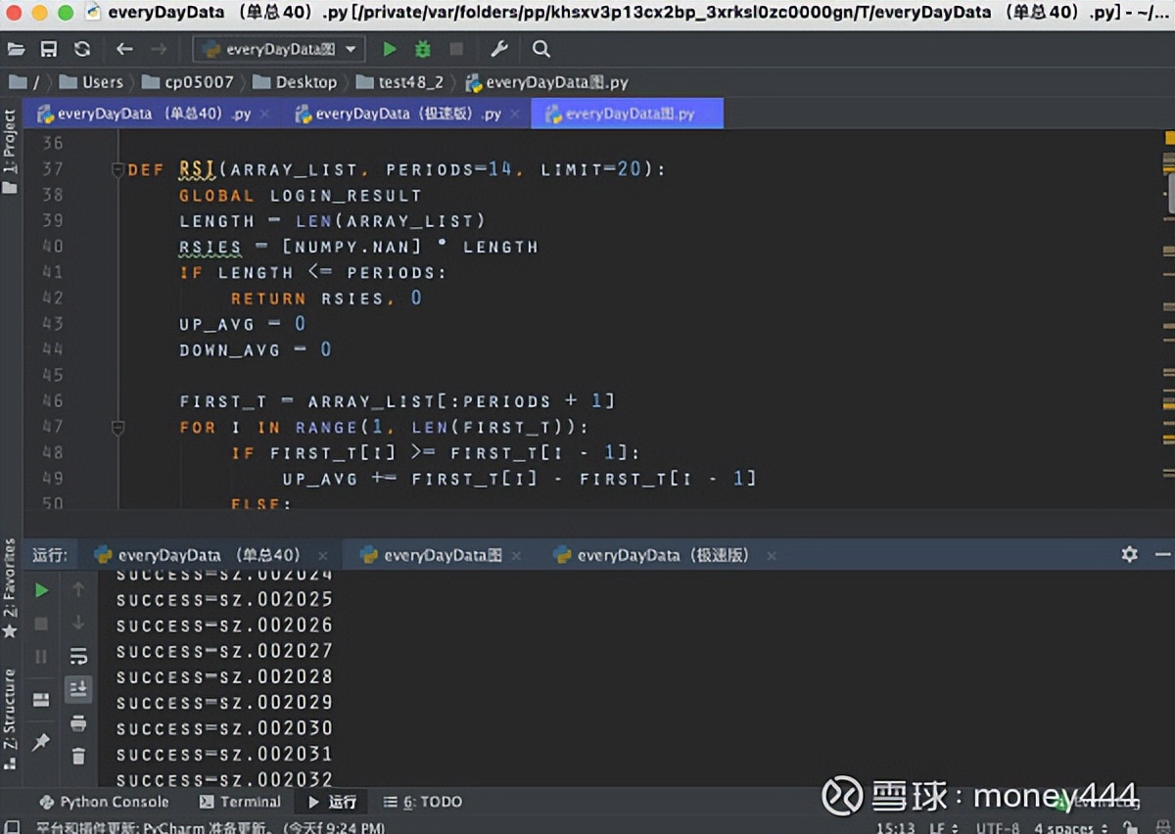This screenshot has width=1175, height=834.
Task: Print run output with the printer icon
Action: tap(78, 723)
